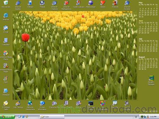Screen dimensions: 159x119
Task: Launch the Magnifier shortcut
Action: pyautogui.click(x=115, y=104)
